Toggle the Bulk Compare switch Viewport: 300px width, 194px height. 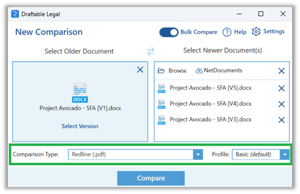pyautogui.click(x=169, y=32)
